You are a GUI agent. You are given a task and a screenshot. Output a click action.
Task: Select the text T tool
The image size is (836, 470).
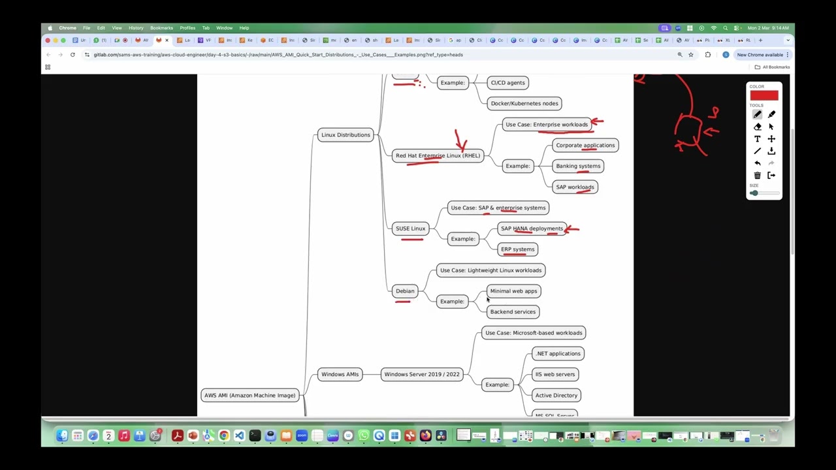(x=757, y=139)
